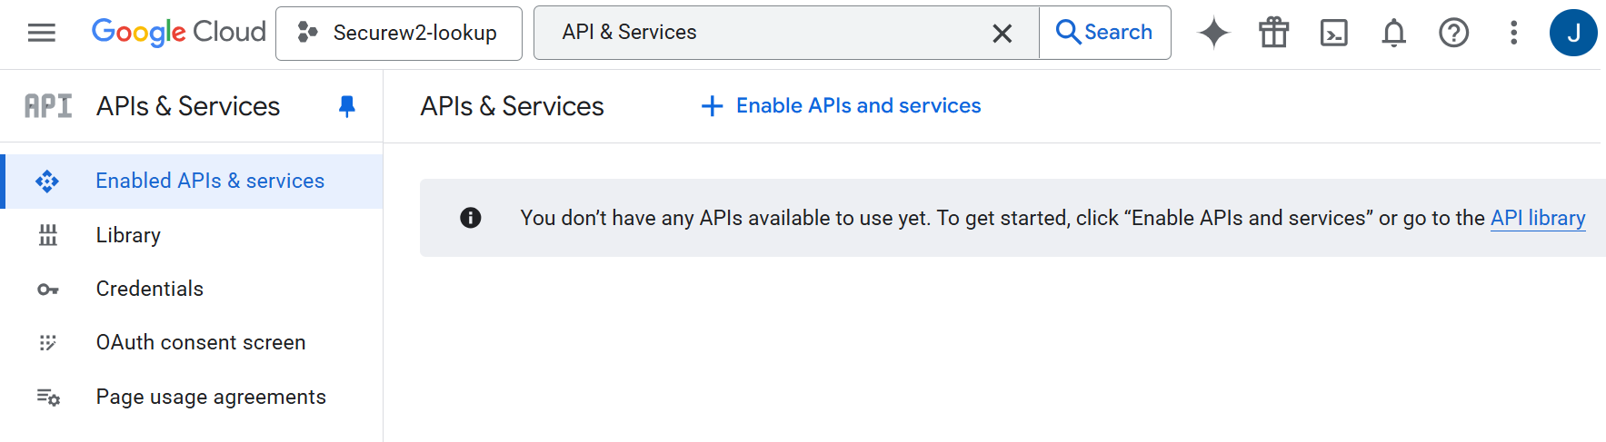Image resolution: width=1606 pixels, height=442 pixels.
Task: Activate Cloud Shell terminal icon
Action: pos(1333,33)
